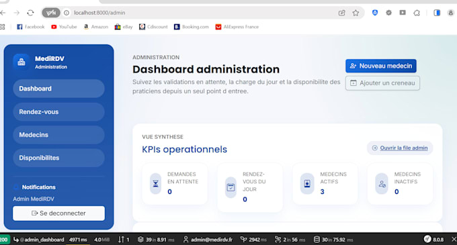Open the YouTube bookmark
Viewport: 457px width, 245px height.
(64, 27)
